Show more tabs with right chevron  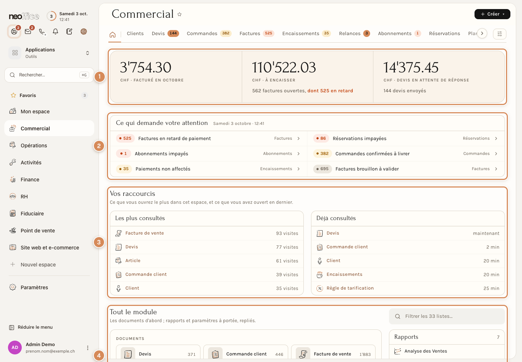[482, 33]
